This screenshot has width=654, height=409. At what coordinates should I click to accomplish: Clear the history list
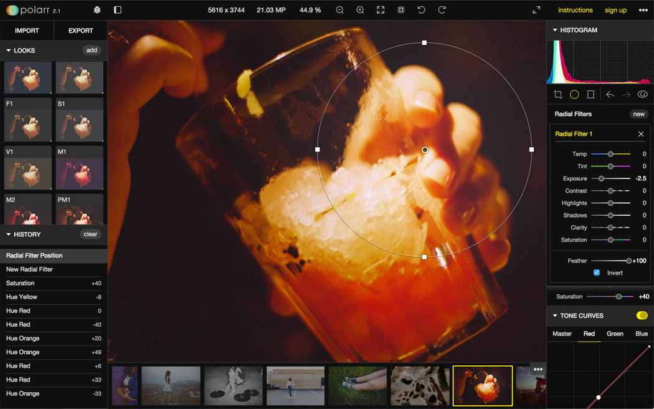click(x=90, y=234)
